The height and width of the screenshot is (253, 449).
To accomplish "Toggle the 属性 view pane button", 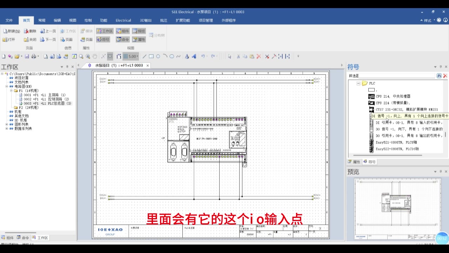I will coord(139,40).
